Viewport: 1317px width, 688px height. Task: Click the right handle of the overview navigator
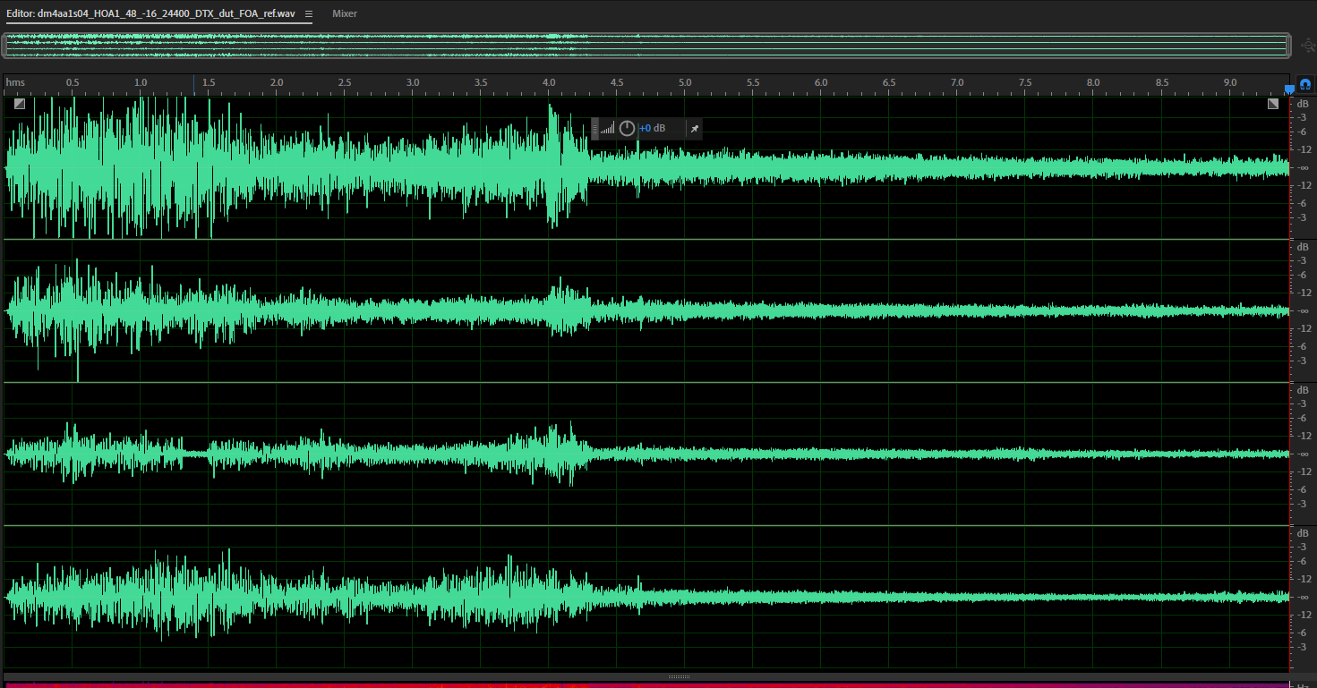coord(1288,45)
